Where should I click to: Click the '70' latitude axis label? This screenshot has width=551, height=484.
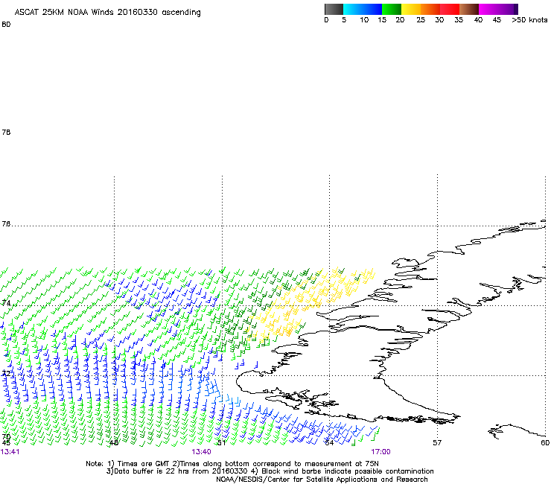(6, 437)
